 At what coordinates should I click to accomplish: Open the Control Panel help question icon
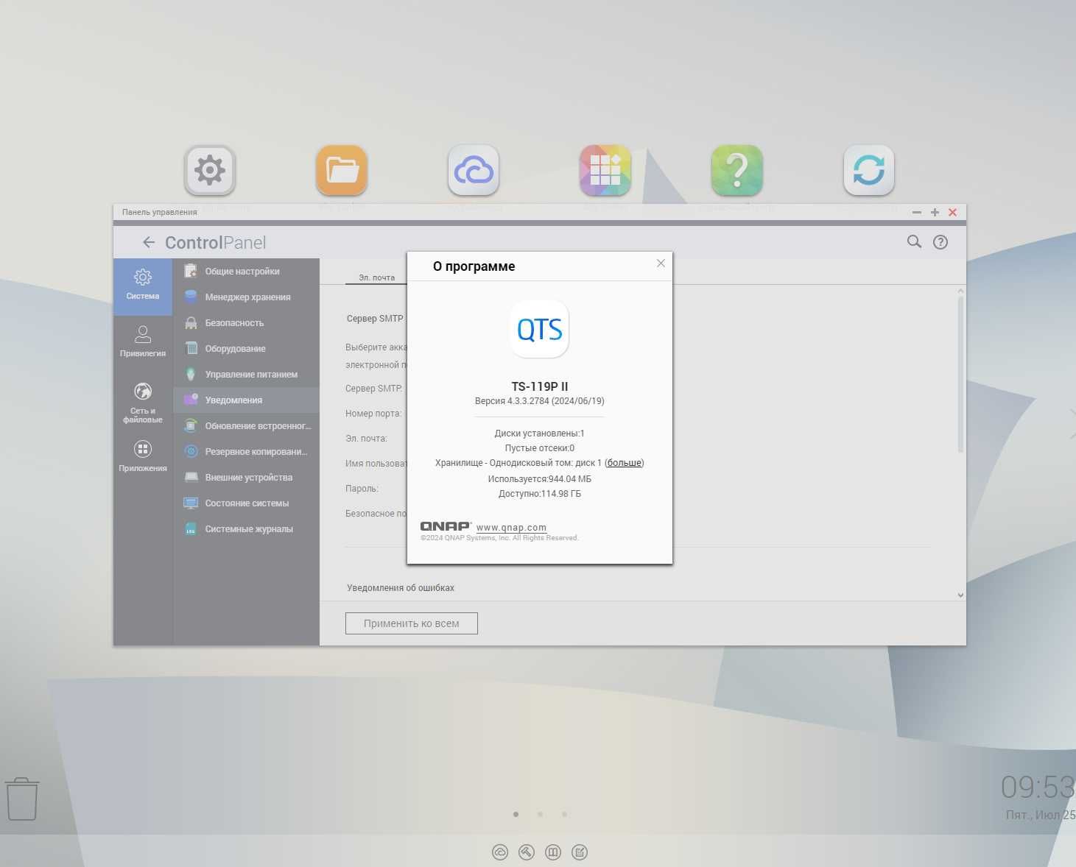tap(940, 242)
